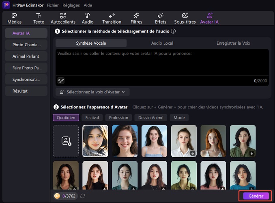Click the 0/2000 character counter
Viewport: 275px width, 203px height.
tap(260, 81)
